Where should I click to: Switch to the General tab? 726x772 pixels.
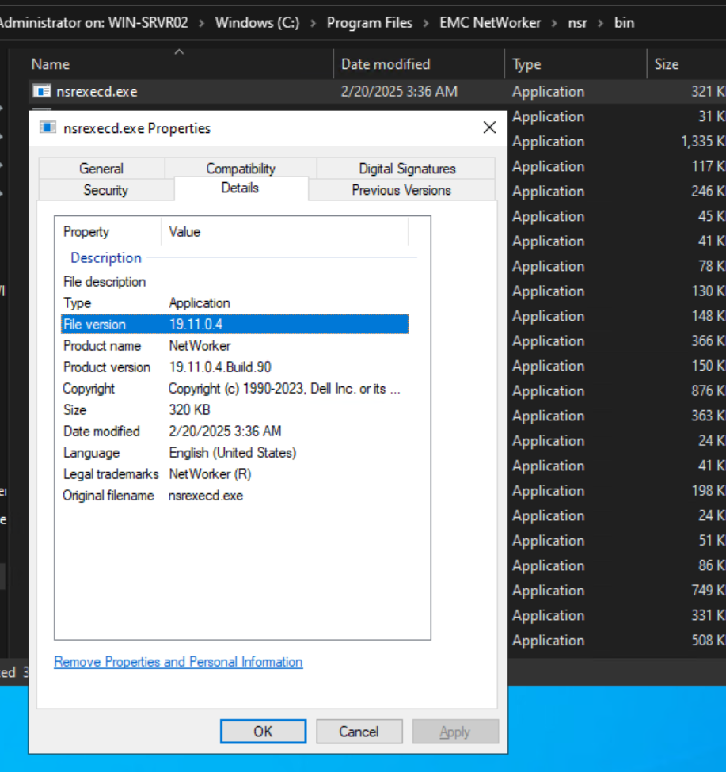click(x=101, y=168)
